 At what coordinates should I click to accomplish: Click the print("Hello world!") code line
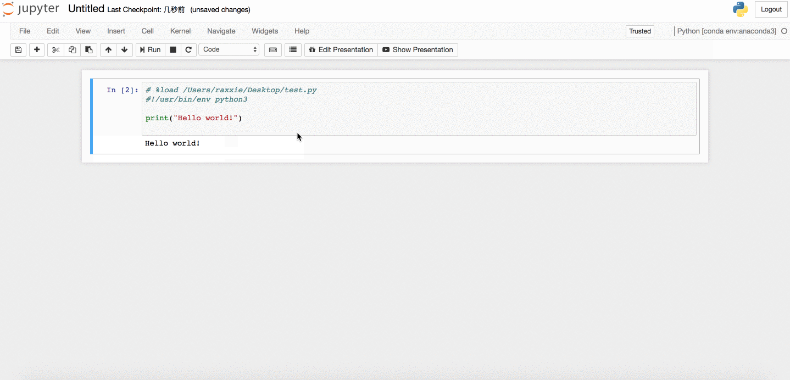193,118
